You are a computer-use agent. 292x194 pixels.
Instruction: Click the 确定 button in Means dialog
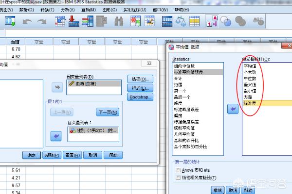coord(32,155)
